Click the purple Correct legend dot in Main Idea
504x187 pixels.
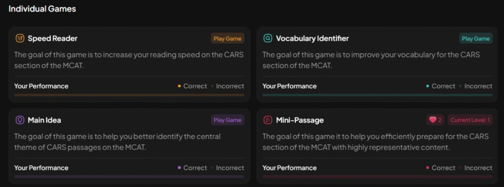point(179,168)
